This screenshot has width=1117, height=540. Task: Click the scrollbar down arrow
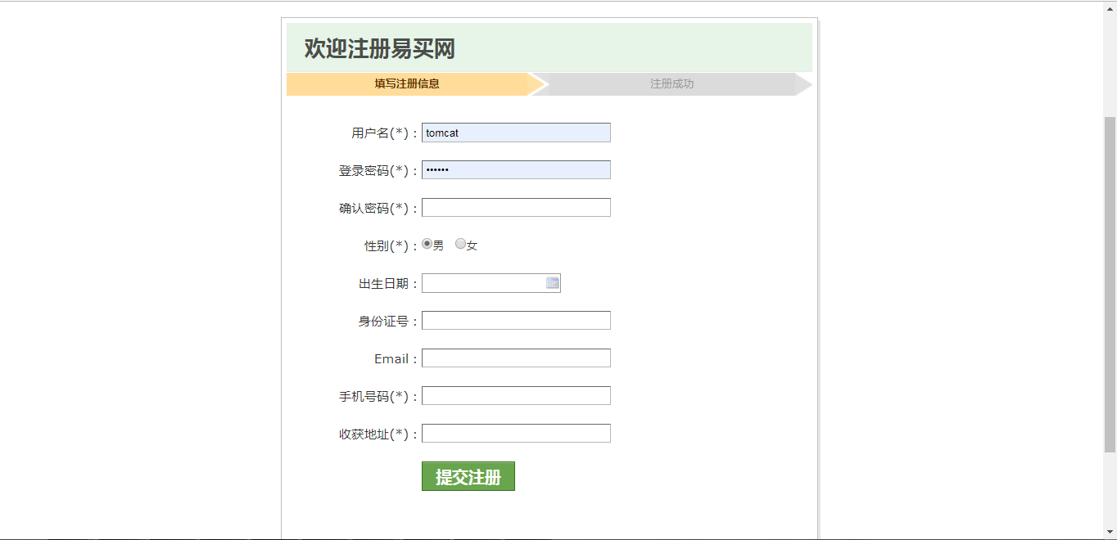coord(1110,533)
